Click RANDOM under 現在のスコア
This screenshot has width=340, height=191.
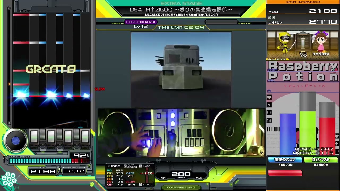tap(286, 165)
